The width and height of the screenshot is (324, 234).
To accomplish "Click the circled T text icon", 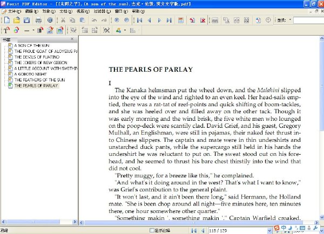I will [x=268, y=20].
